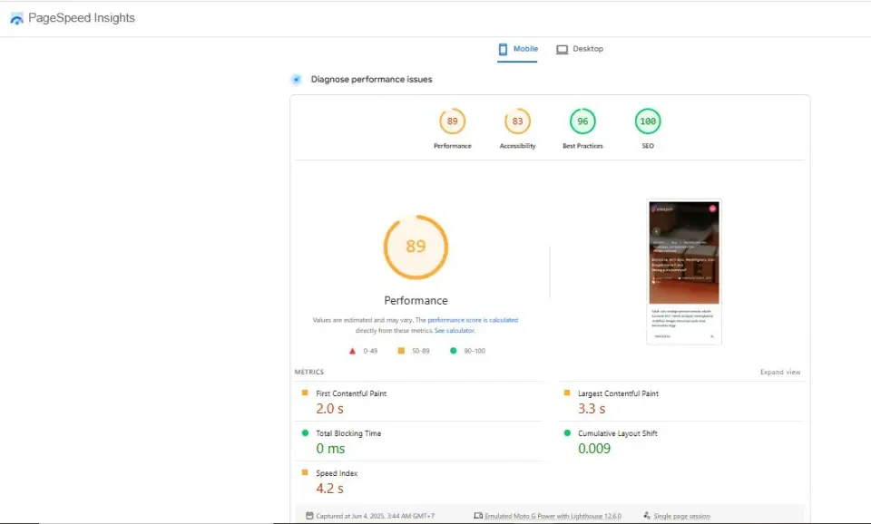Click the 2.0 s First Contentful Paint value
Viewport: 871px width, 524px height.
click(329, 409)
